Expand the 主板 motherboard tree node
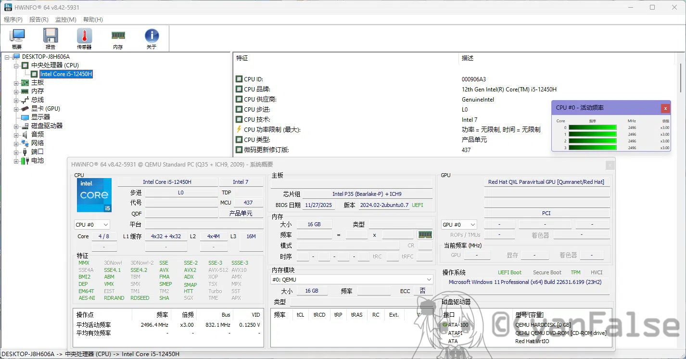This screenshot has height=359, width=686. click(16, 83)
